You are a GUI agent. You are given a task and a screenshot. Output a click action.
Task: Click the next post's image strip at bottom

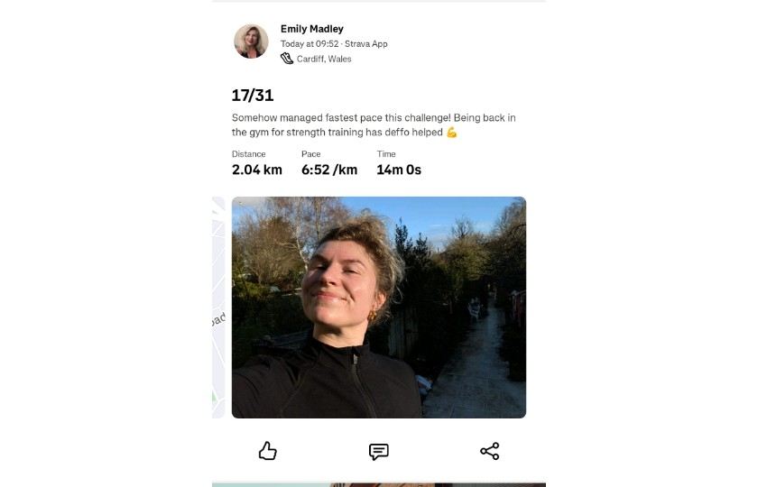[379, 483]
